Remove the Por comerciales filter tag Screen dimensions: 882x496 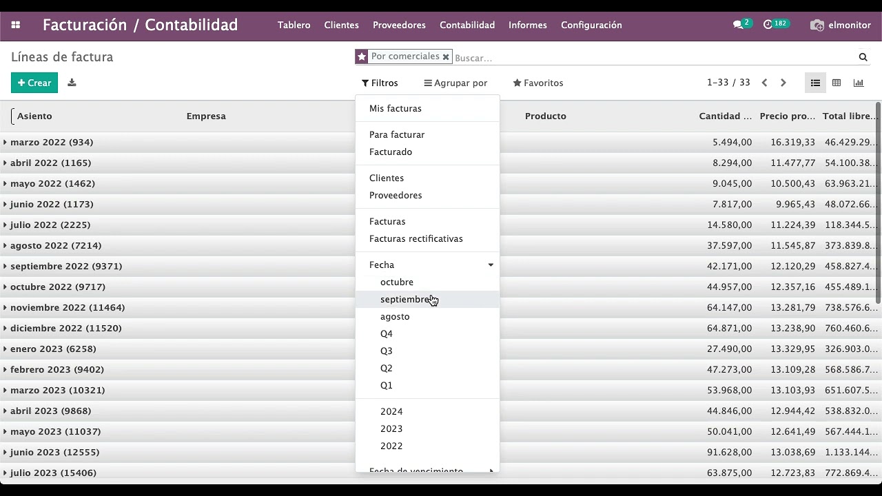click(x=446, y=57)
